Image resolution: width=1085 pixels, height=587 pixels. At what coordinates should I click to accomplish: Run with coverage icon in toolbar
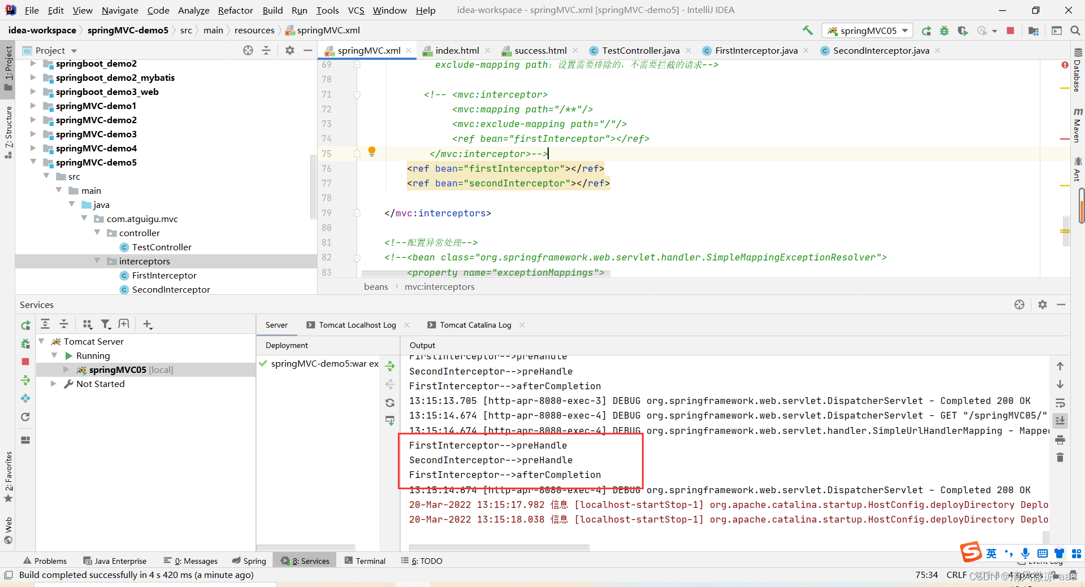click(x=962, y=31)
